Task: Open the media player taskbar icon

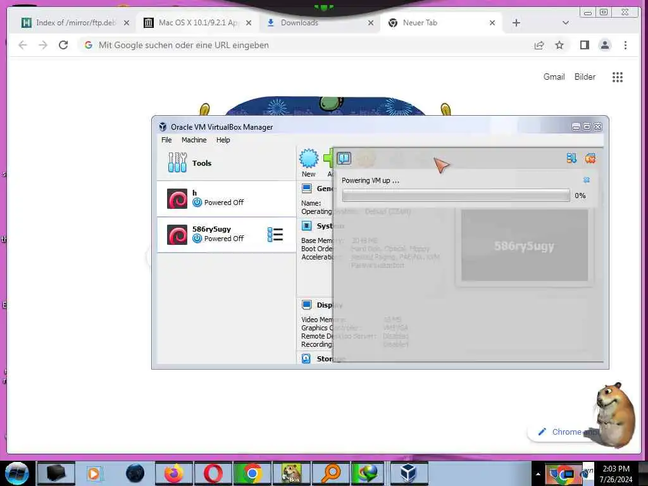Action: pyautogui.click(x=94, y=473)
